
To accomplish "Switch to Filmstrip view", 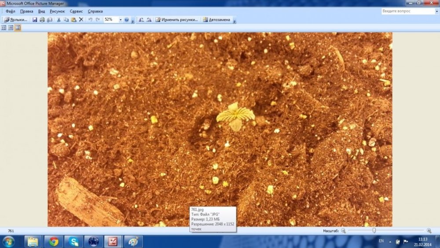I will point(11,28).
